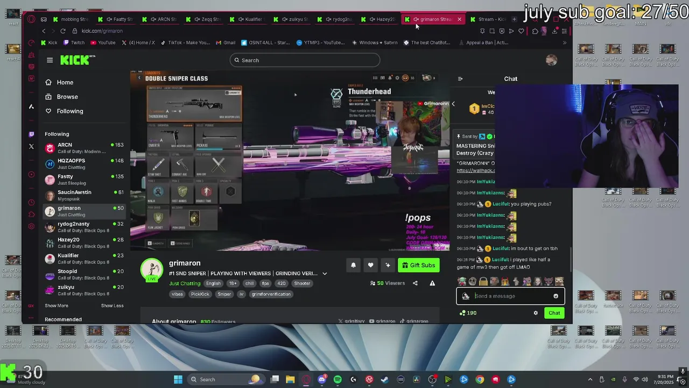Open Hazey20 channel from Following list
The height and width of the screenshot is (388, 689).
(84, 242)
